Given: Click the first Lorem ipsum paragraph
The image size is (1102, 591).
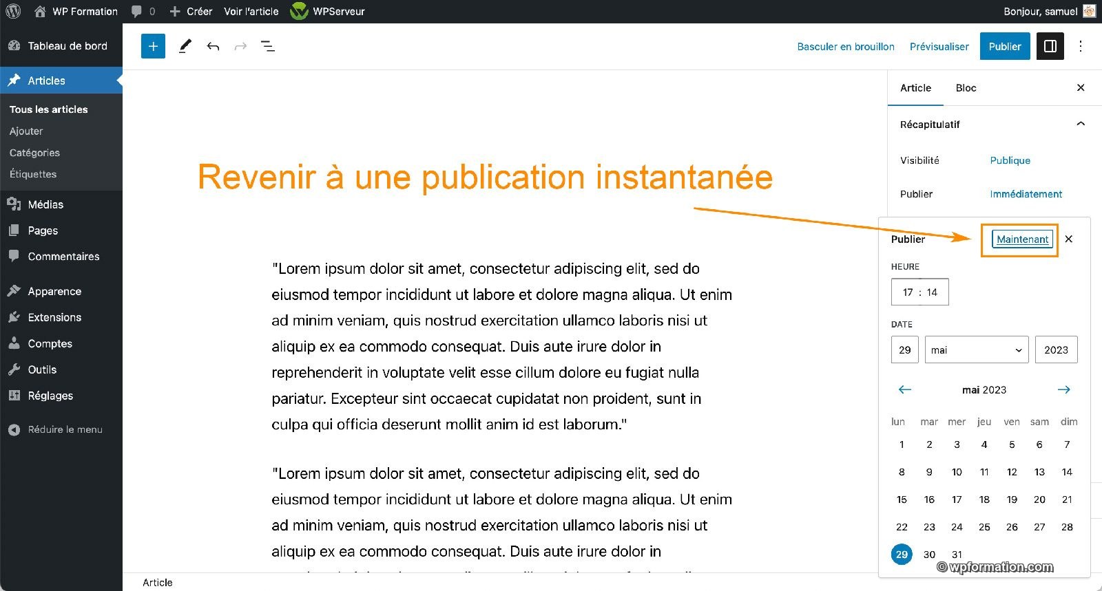Looking at the screenshot, I should click(501, 346).
